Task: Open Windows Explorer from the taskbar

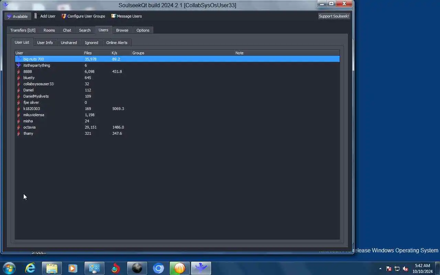Action: click(x=52, y=268)
